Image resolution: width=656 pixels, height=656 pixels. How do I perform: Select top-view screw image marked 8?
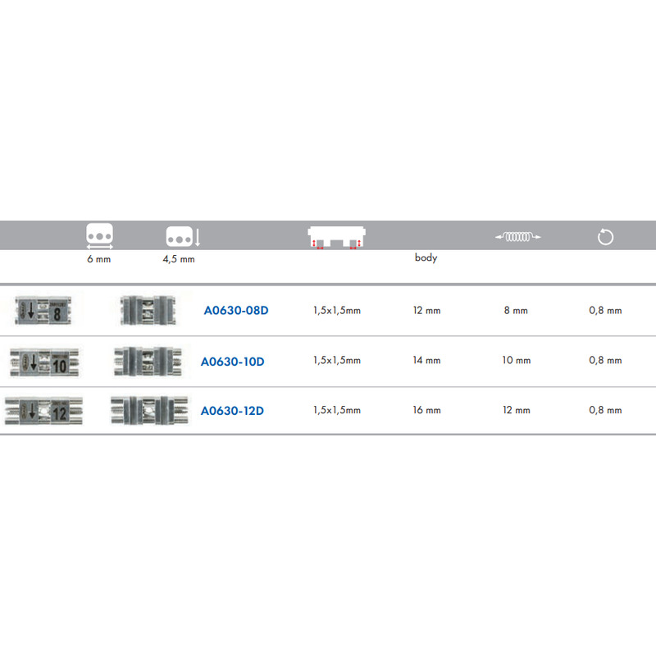(x=43, y=311)
